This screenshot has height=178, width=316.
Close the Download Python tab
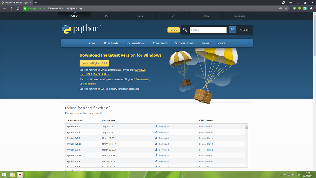pos(30,3)
